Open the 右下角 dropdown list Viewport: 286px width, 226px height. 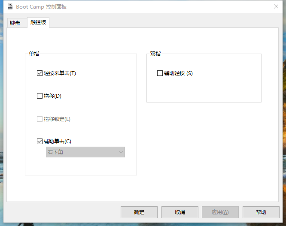pos(85,152)
